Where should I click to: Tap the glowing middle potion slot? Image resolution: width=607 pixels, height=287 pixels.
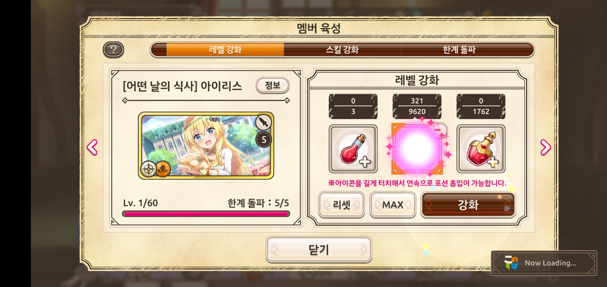point(417,149)
